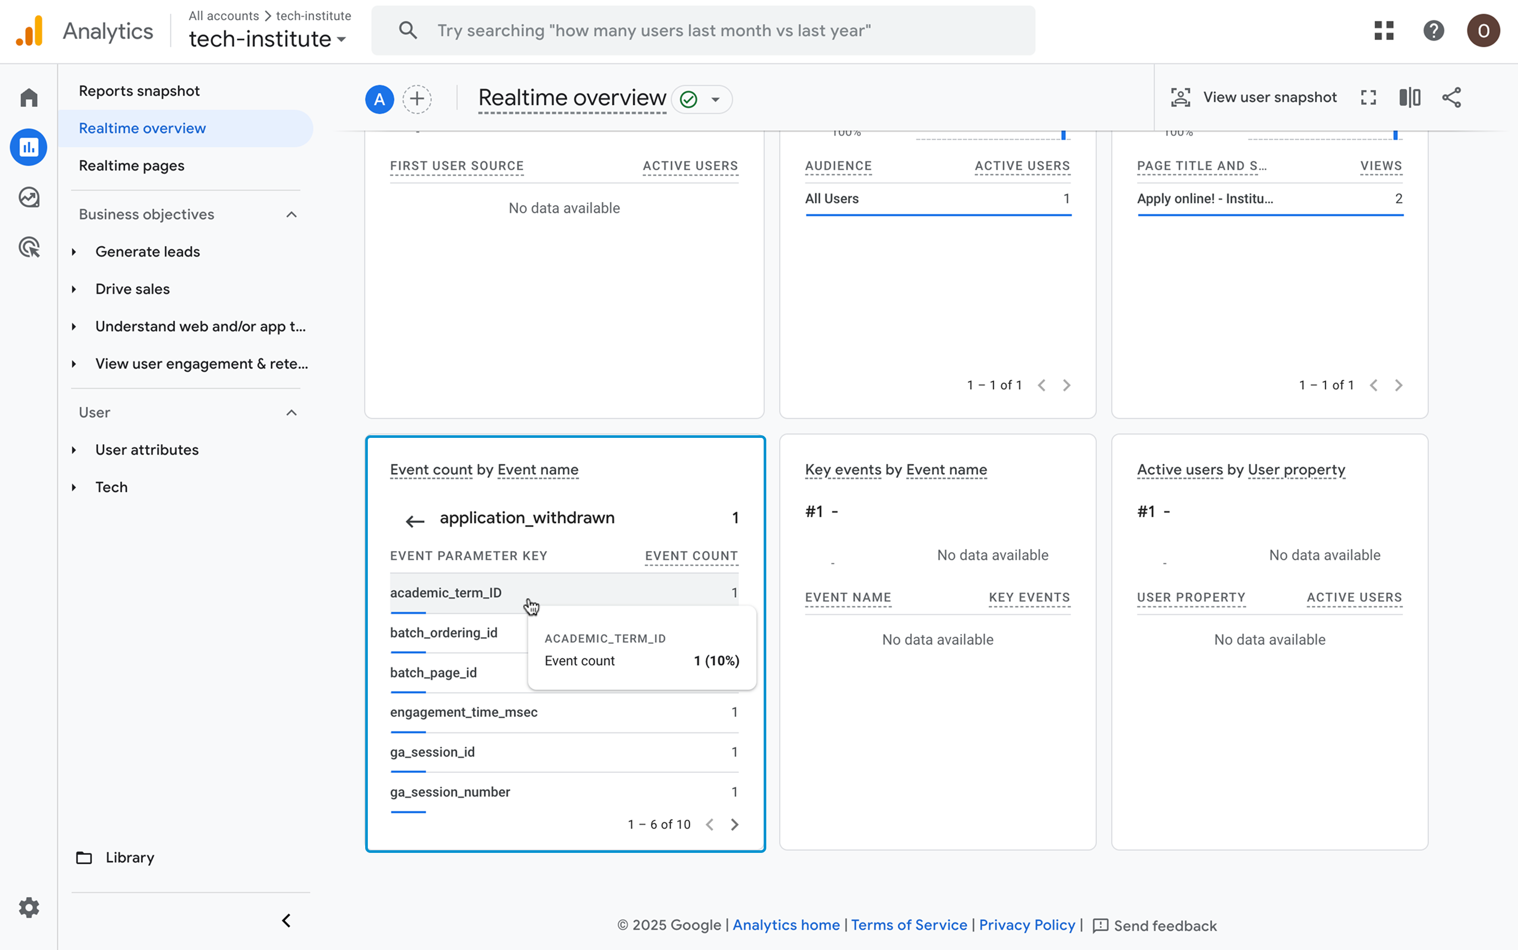
Task: Previous page in Event count card
Action: click(x=709, y=824)
